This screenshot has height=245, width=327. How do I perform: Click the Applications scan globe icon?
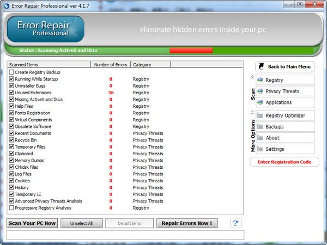tap(260, 102)
